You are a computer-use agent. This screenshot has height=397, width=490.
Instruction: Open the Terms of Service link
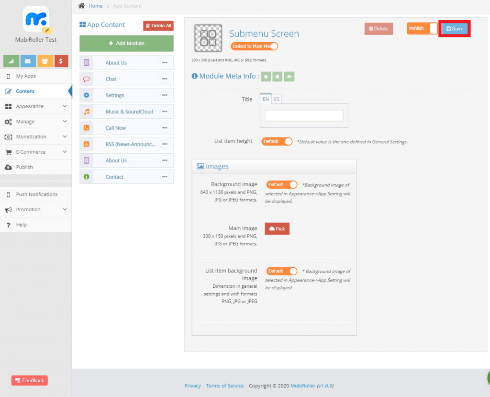tap(224, 386)
